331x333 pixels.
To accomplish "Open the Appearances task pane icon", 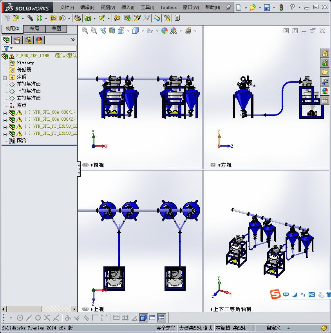I will coord(325,91).
